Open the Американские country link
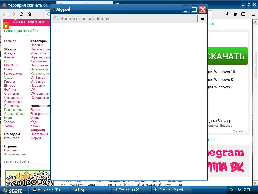 tap(15, 154)
